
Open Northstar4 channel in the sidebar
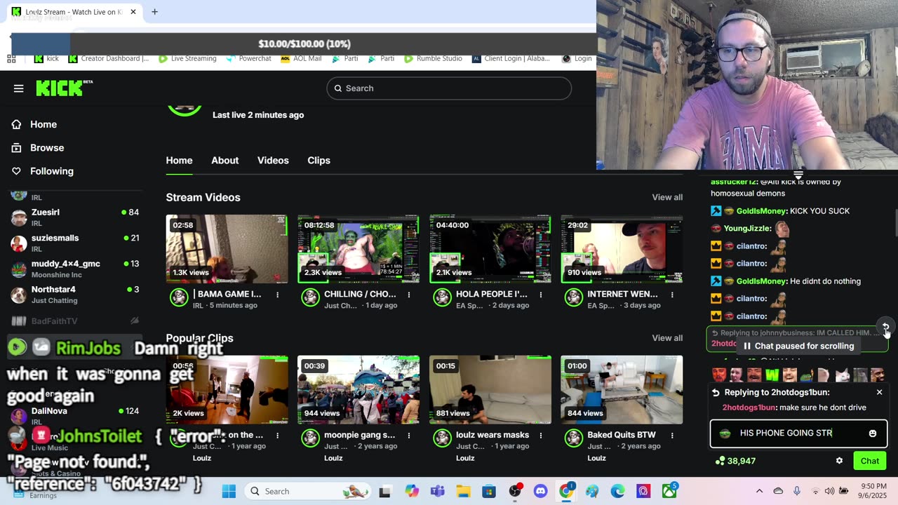coord(74,295)
